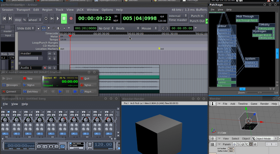The width and height of the screenshot is (280, 154).
Task: Click Connect button in JACK control
Action: click(x=11, y=92)
